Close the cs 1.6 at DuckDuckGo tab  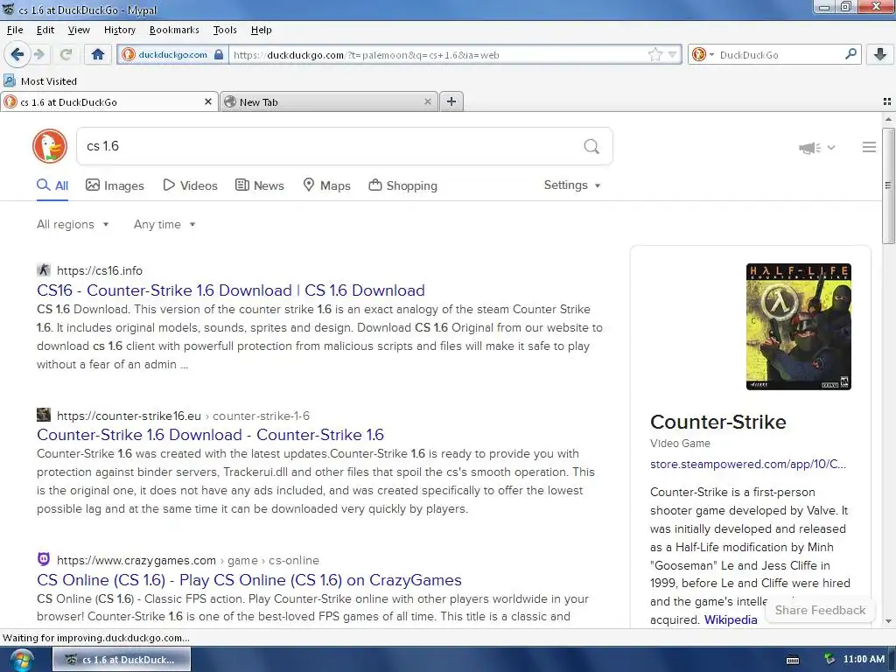tap(208, 101)
